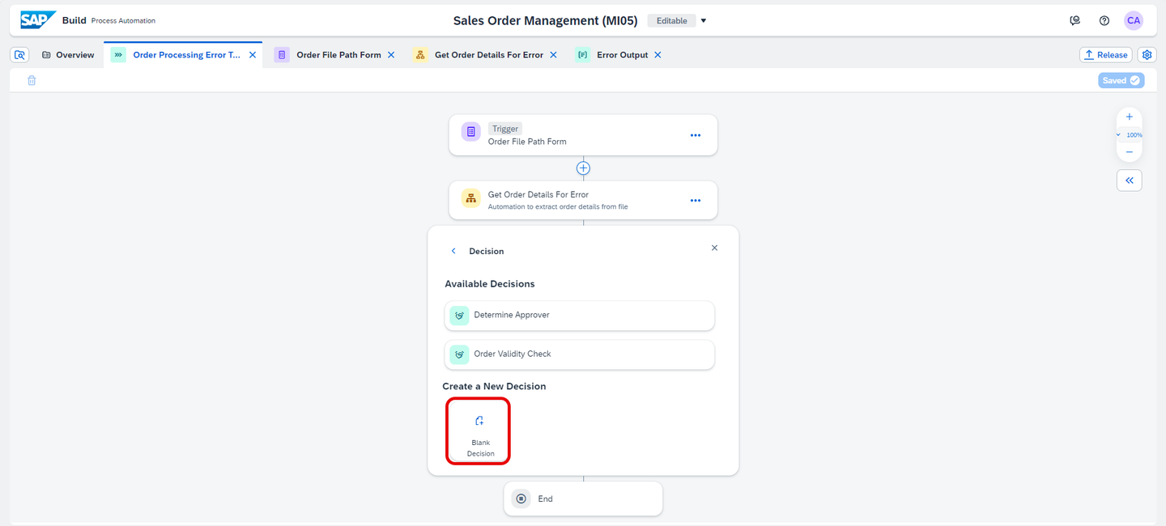Image resolution: width=1166 pixels, height=526 pixels.
Task: Open Get Order Details For Error tab
Action: tap(488, 55)
